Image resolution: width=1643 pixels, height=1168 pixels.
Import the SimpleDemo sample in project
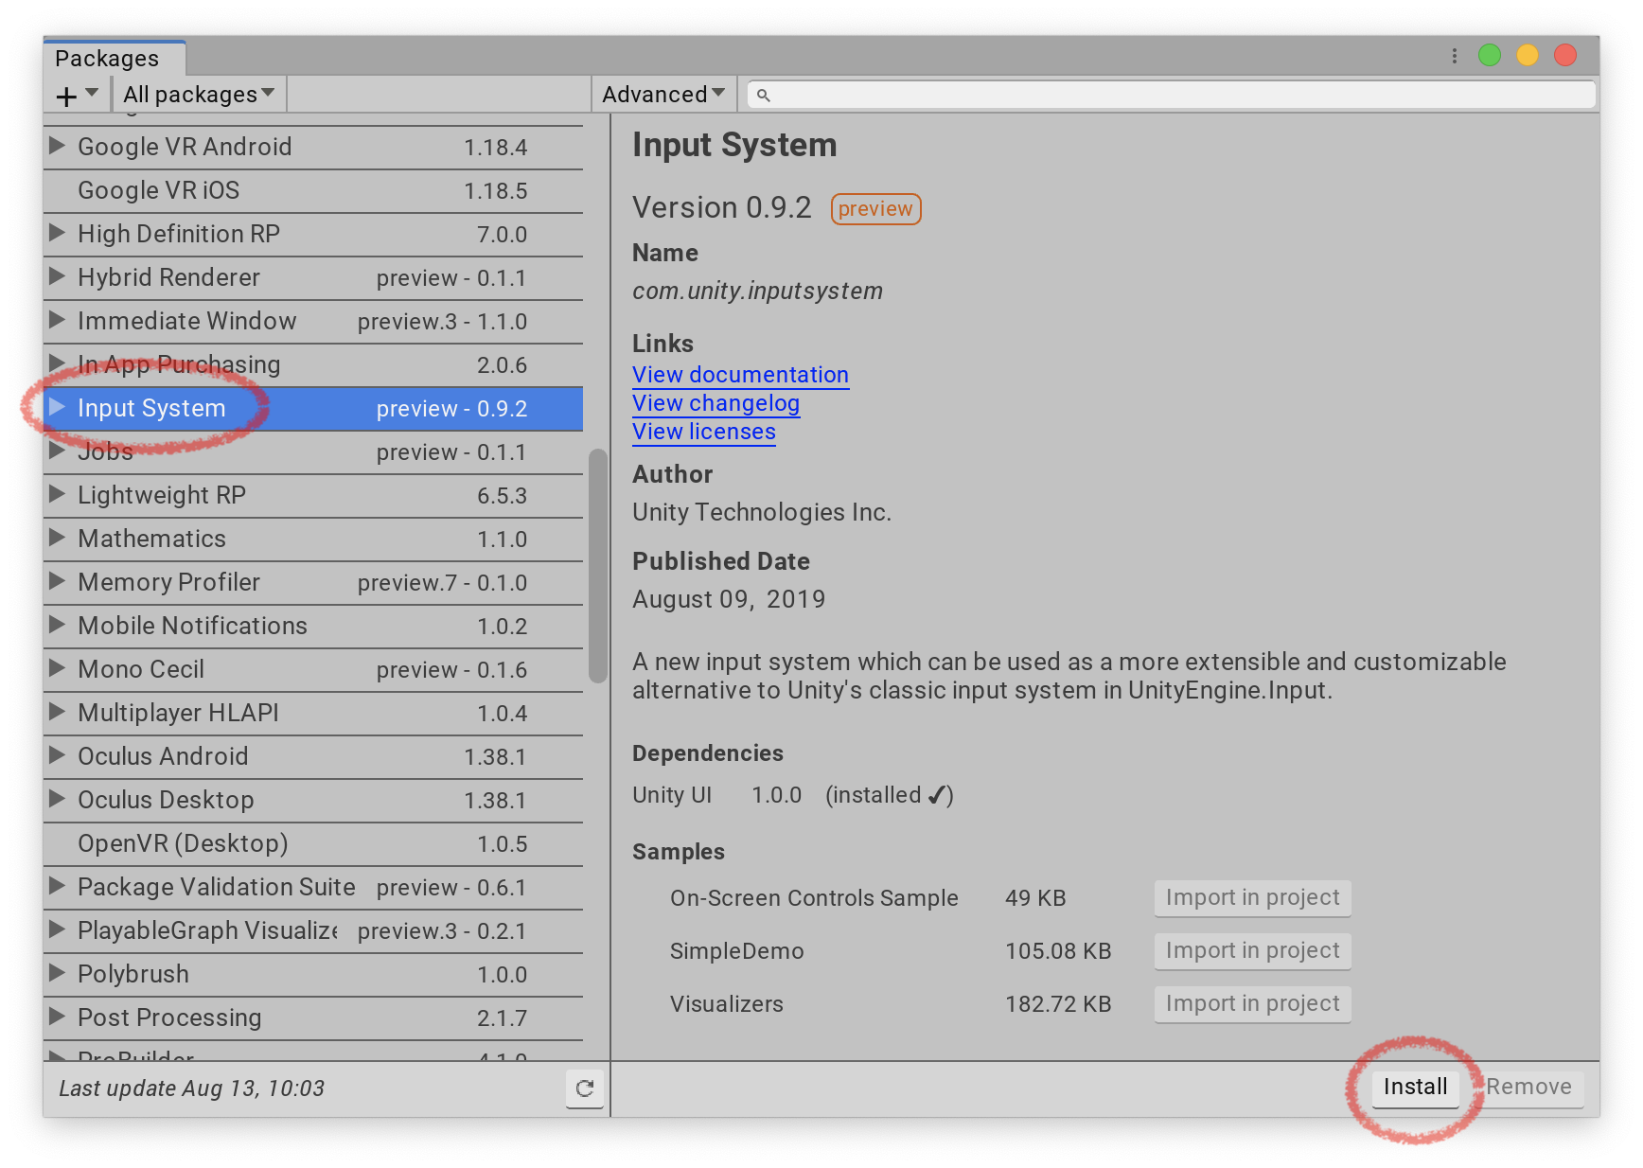tap(1252, 950)
